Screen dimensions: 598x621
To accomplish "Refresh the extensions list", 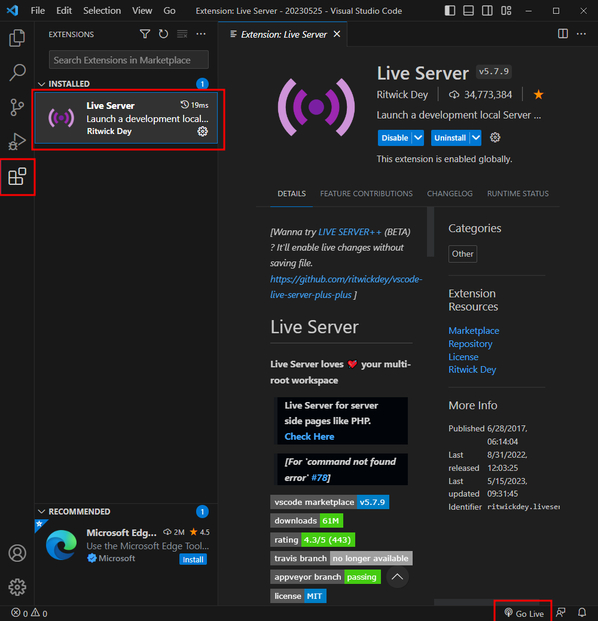I will [x=163, y=34].
